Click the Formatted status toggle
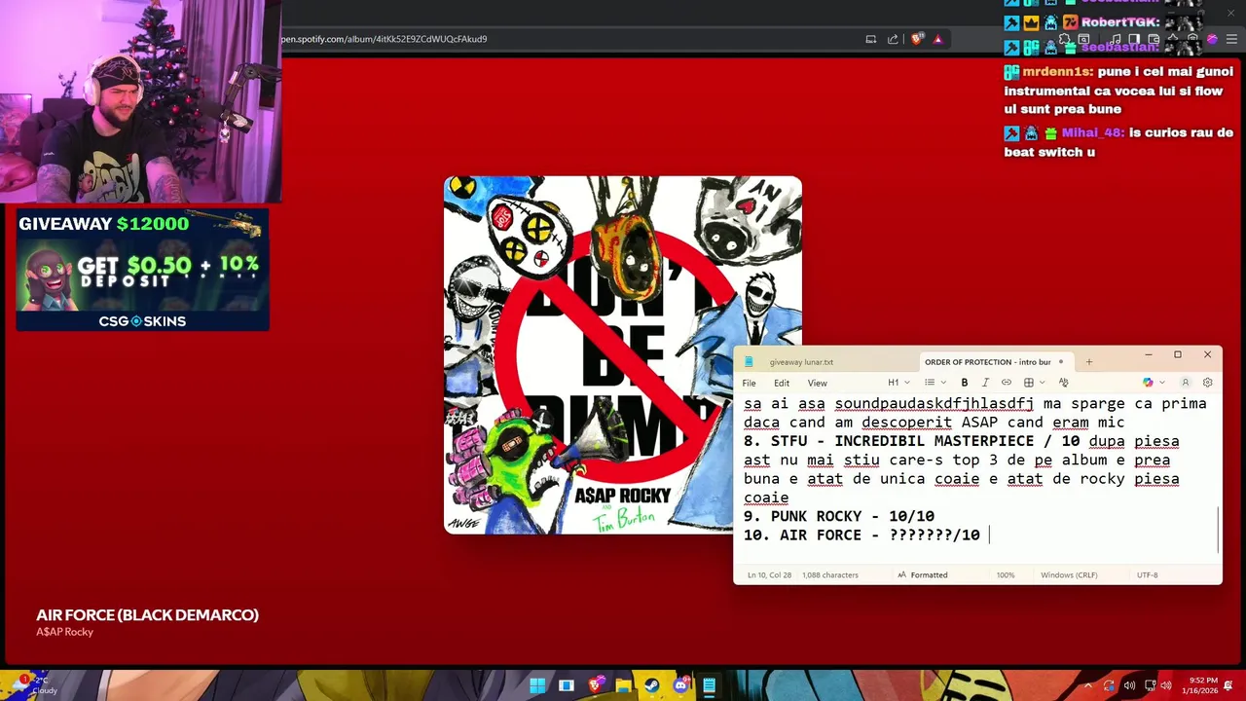 coord(923,574)
